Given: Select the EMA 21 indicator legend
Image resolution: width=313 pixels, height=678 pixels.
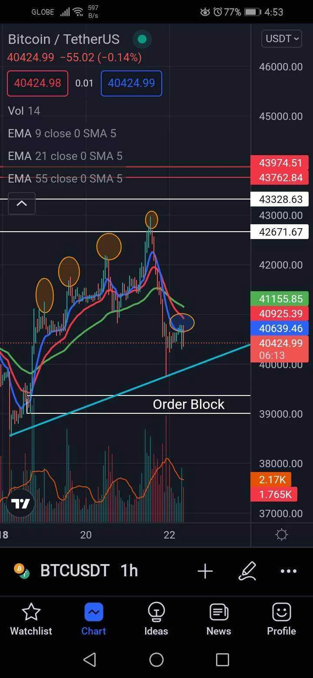Looking at the screenshot, I should tap(65, 156).
